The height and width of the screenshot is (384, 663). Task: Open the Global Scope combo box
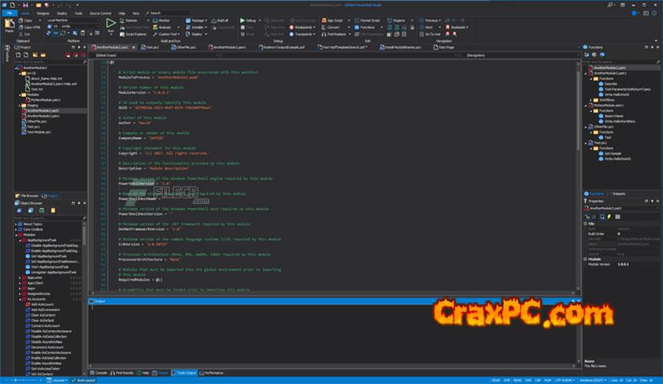[x=151, y=56]
